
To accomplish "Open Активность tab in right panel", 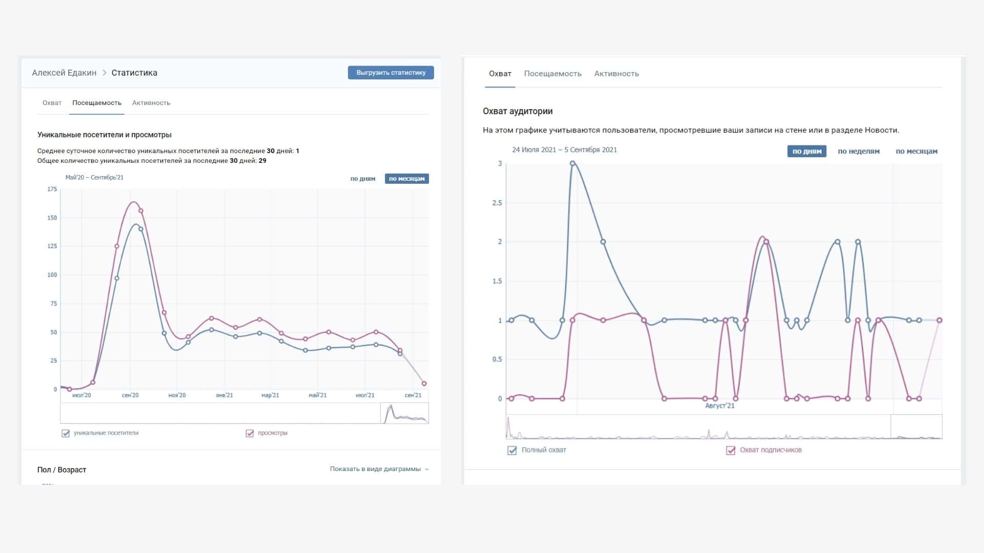I will click(617, 74).
